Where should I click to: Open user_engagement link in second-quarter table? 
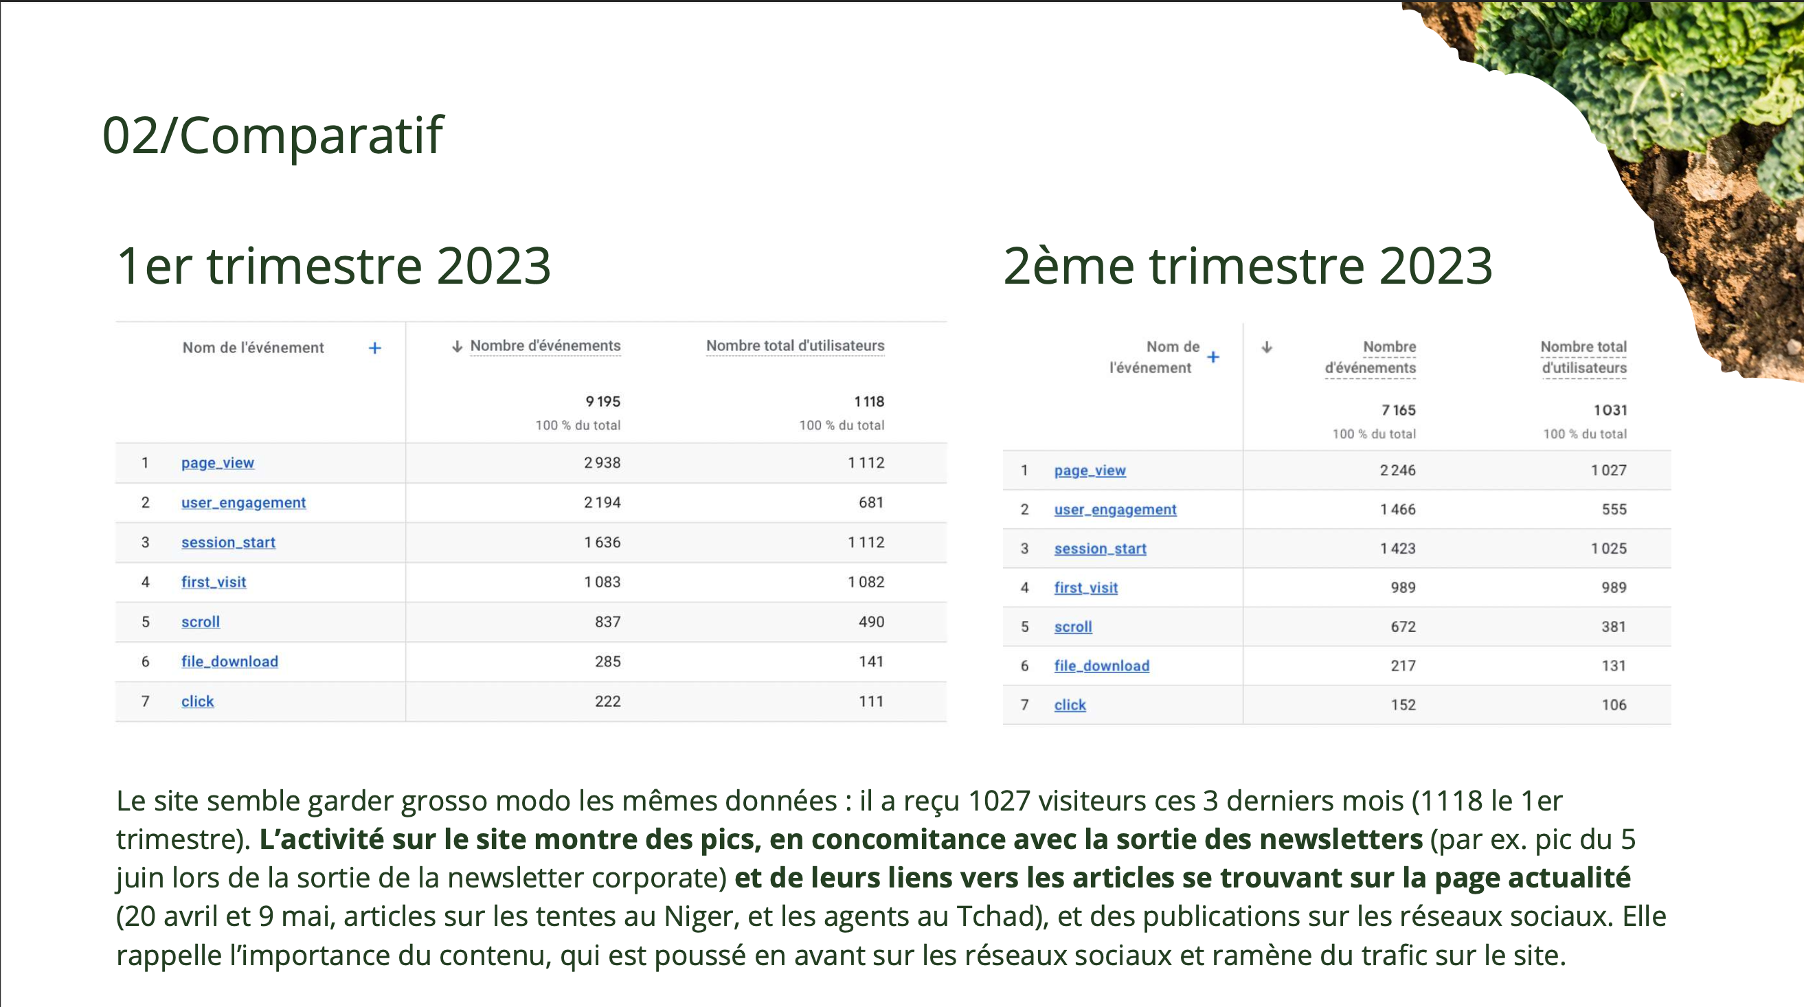point(1115,510)
